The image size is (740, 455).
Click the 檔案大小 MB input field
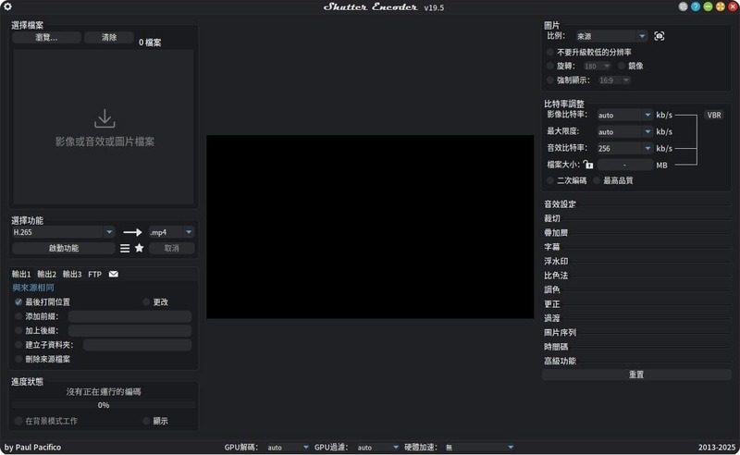click(625, 165)
